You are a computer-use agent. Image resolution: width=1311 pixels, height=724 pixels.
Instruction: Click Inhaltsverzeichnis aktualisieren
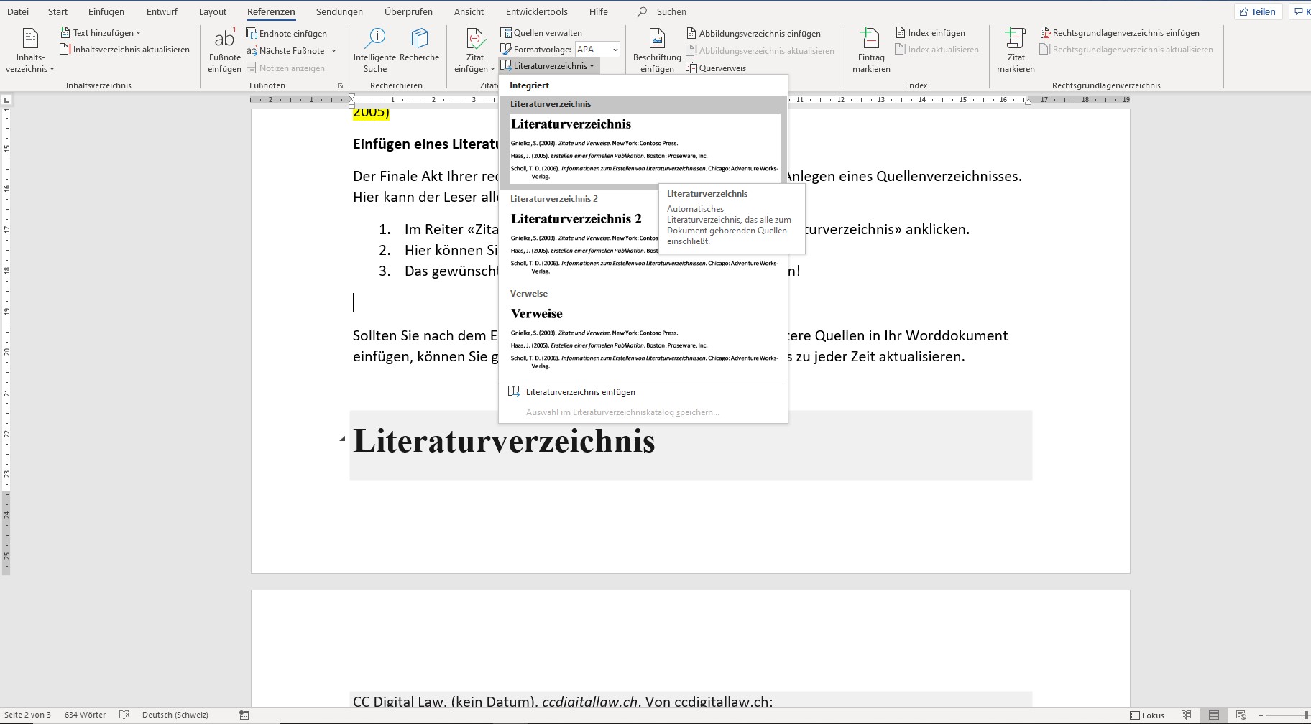[x=125, y=49]
